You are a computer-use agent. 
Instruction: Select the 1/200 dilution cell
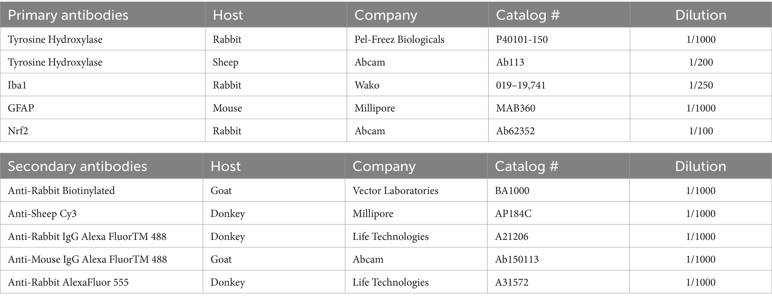click(701, 62)
